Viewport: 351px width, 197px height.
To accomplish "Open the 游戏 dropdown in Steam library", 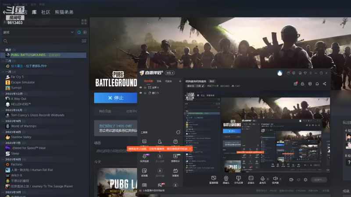I will [x=38, y=32].
